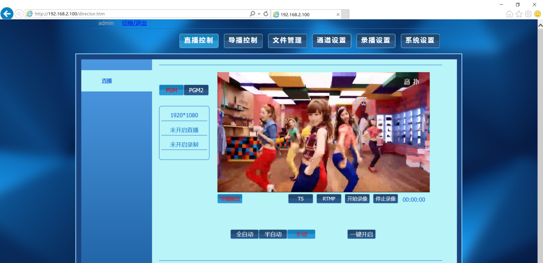The image size is (543, 263).
Task: Click the 00:00:00 recording timer
Action: (x=414, y=199)
